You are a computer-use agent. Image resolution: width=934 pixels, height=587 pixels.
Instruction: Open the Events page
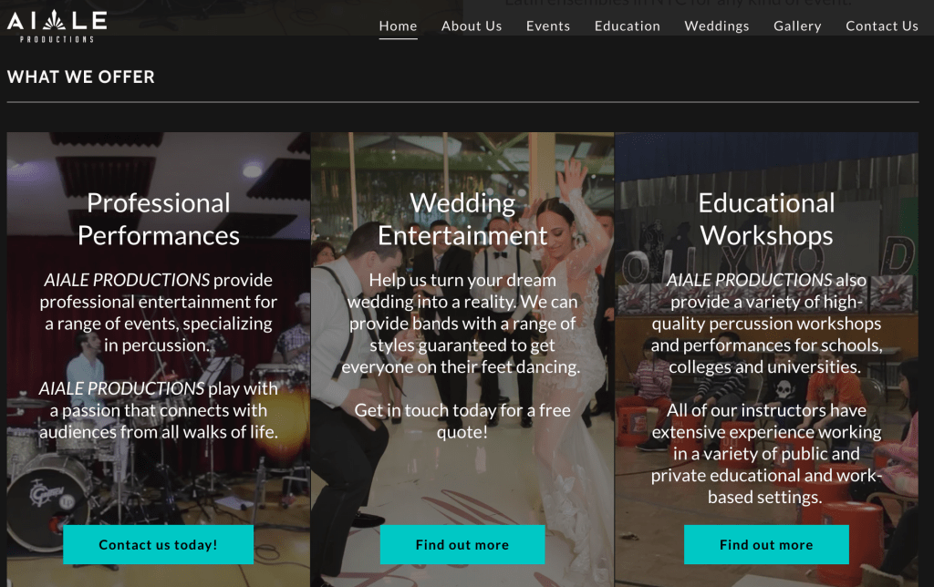point(548,26)
